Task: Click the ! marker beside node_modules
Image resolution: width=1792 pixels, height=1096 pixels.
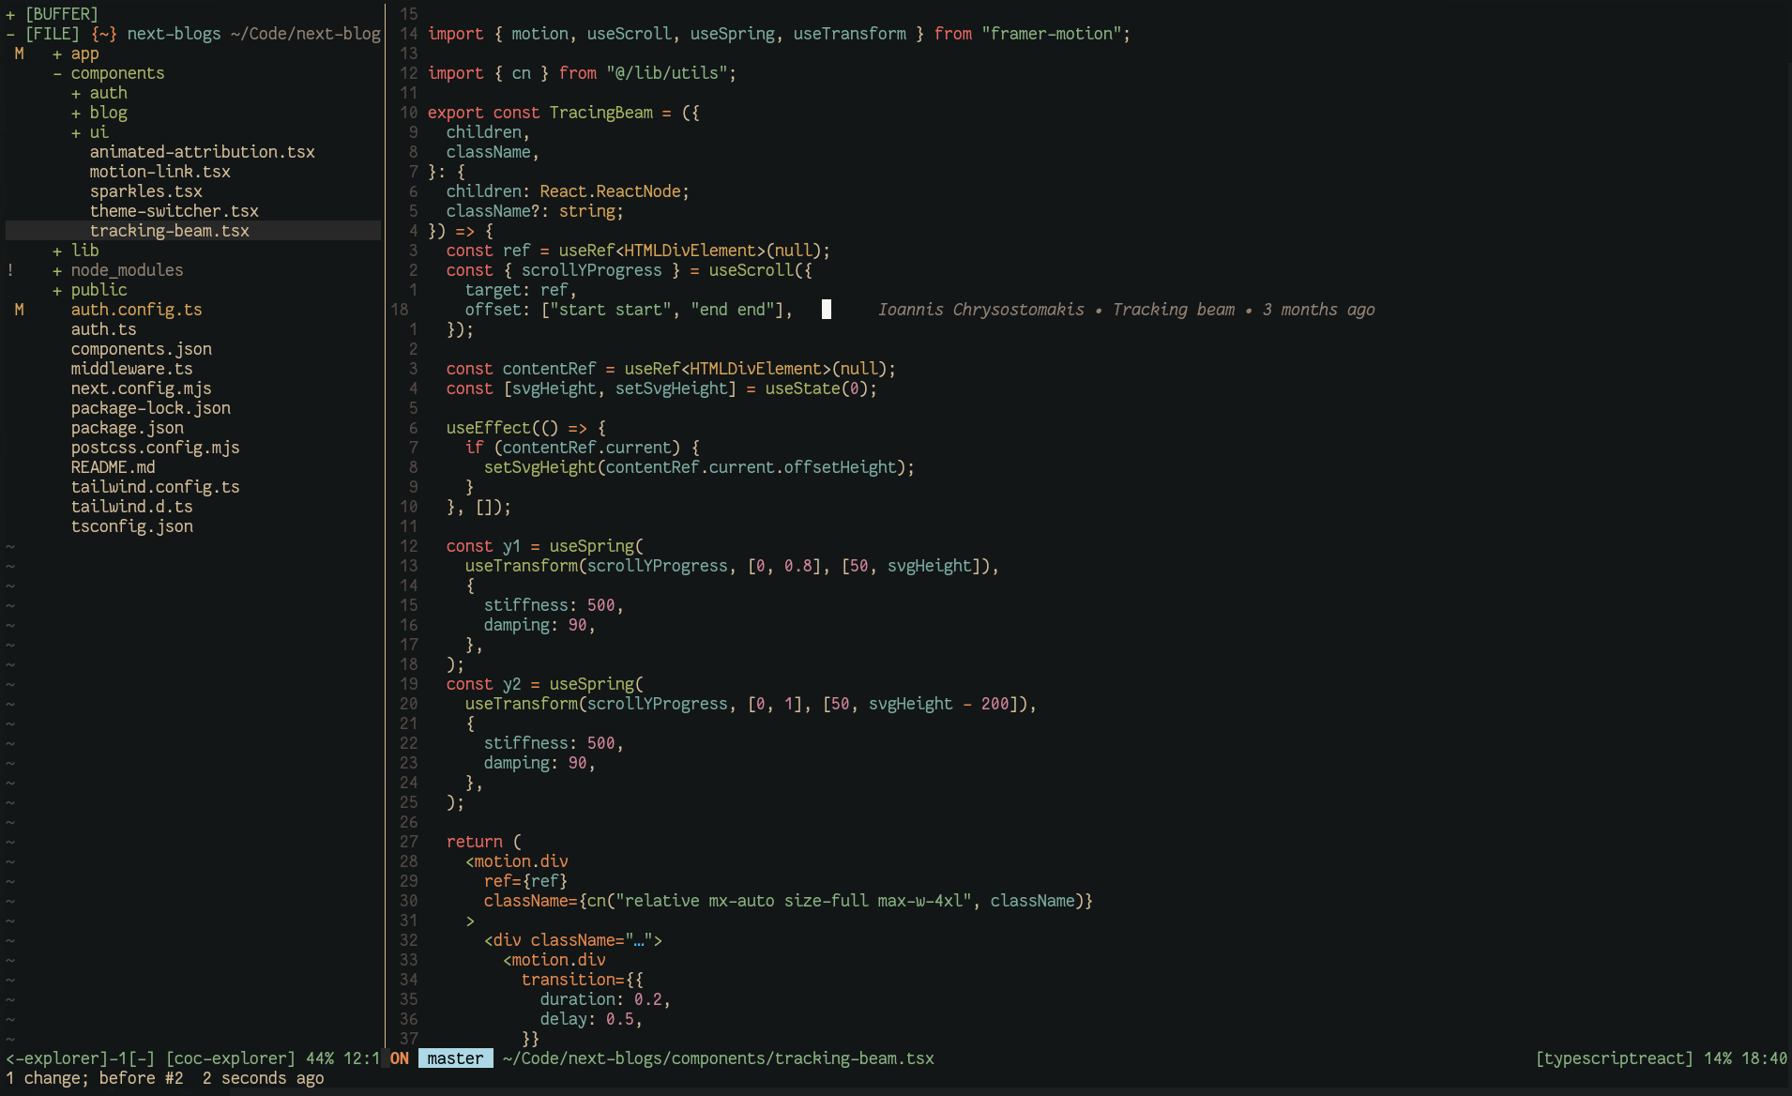Action: pyautogui.click(x=10, y=270)
